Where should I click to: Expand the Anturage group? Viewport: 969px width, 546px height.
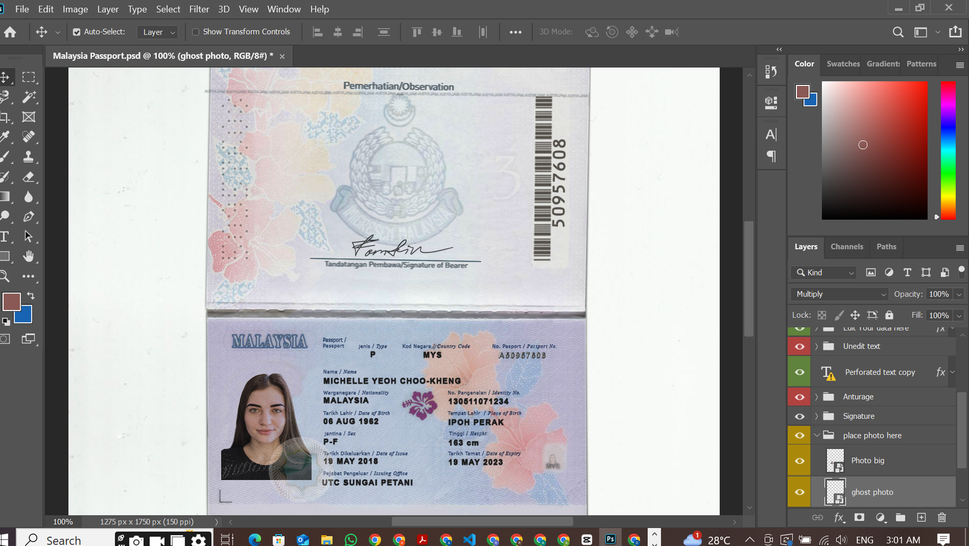pyautogui.click(x=816, y=397)
